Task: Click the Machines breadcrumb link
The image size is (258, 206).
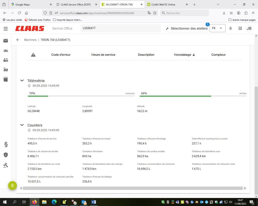Action: point(30,40)
